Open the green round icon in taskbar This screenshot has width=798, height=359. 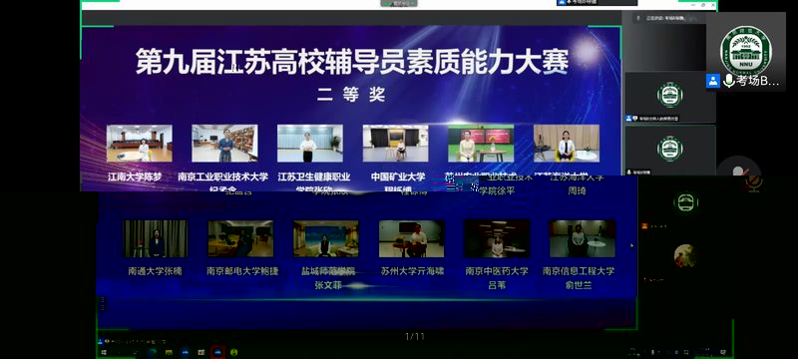tap(234, 352)
